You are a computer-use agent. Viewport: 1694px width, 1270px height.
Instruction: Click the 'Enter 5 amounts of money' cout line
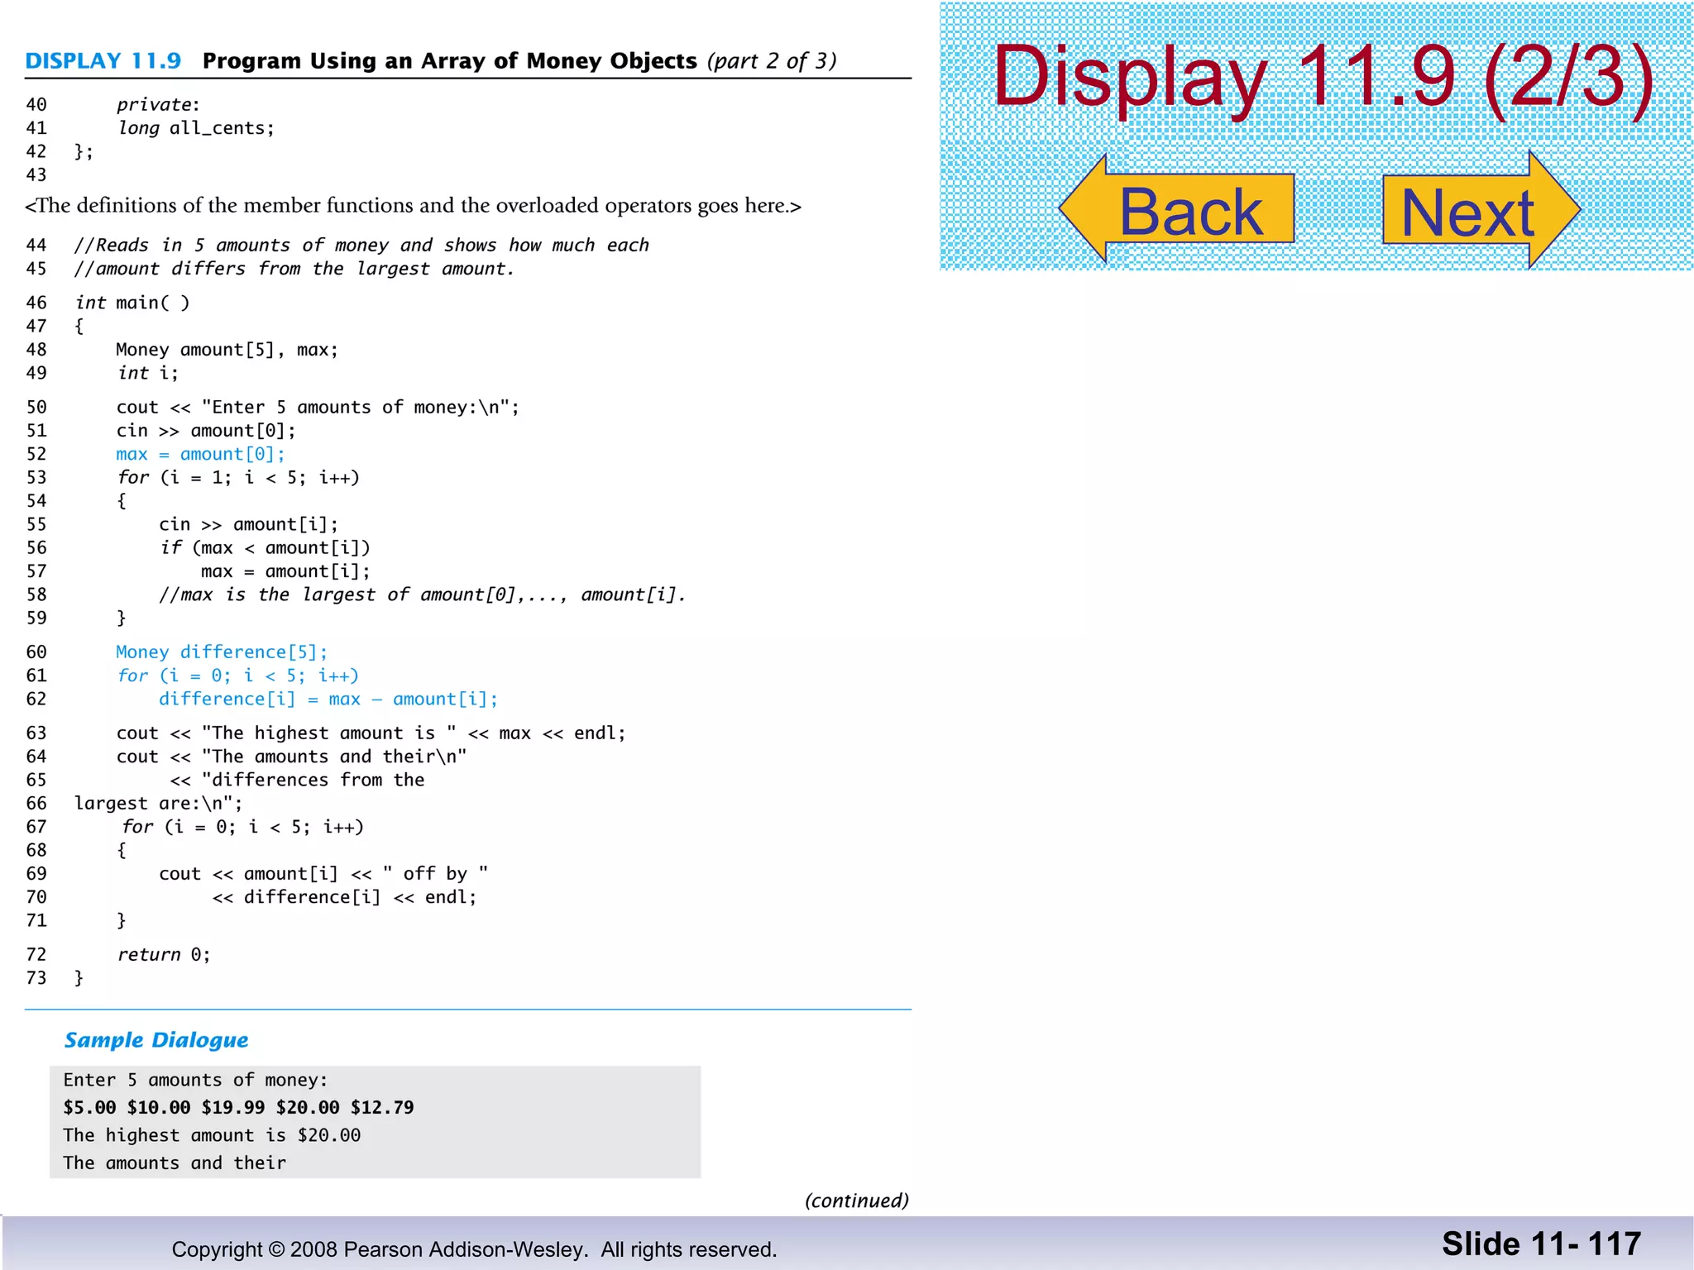click(318, 407)
